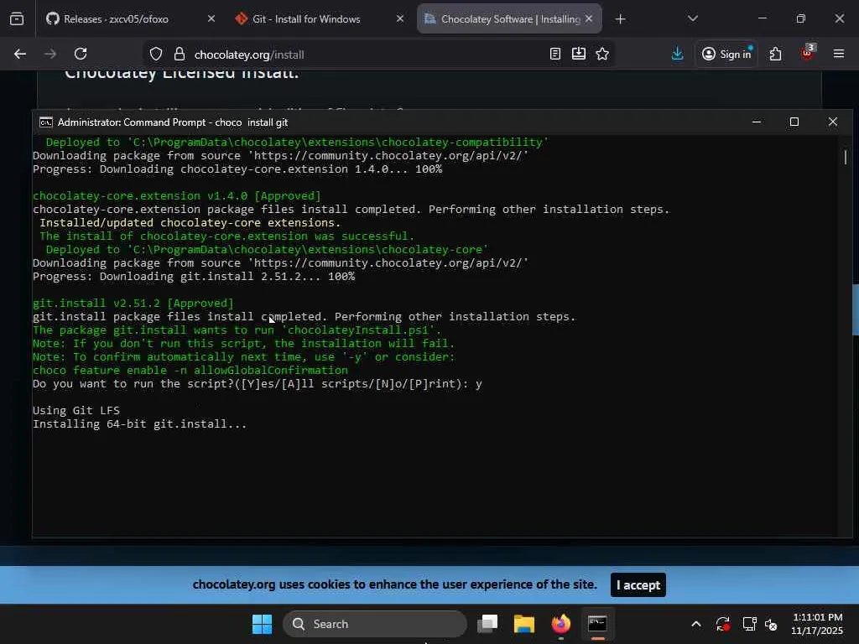View site security padlock information

coord(180,55)
